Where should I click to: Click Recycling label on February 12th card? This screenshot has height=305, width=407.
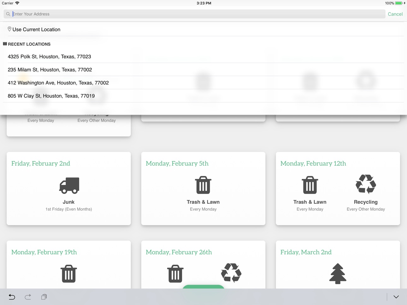click(366, 202)
